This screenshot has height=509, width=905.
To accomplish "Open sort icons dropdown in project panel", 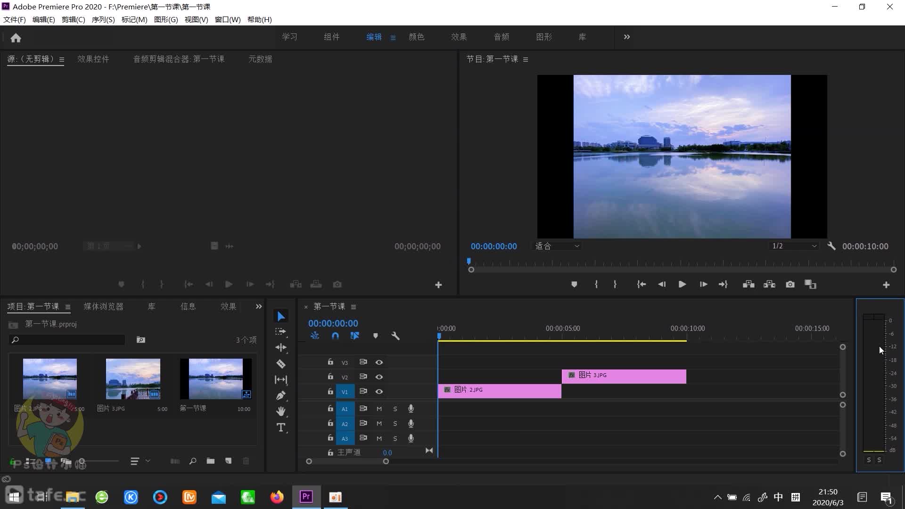I will [140, 461].
